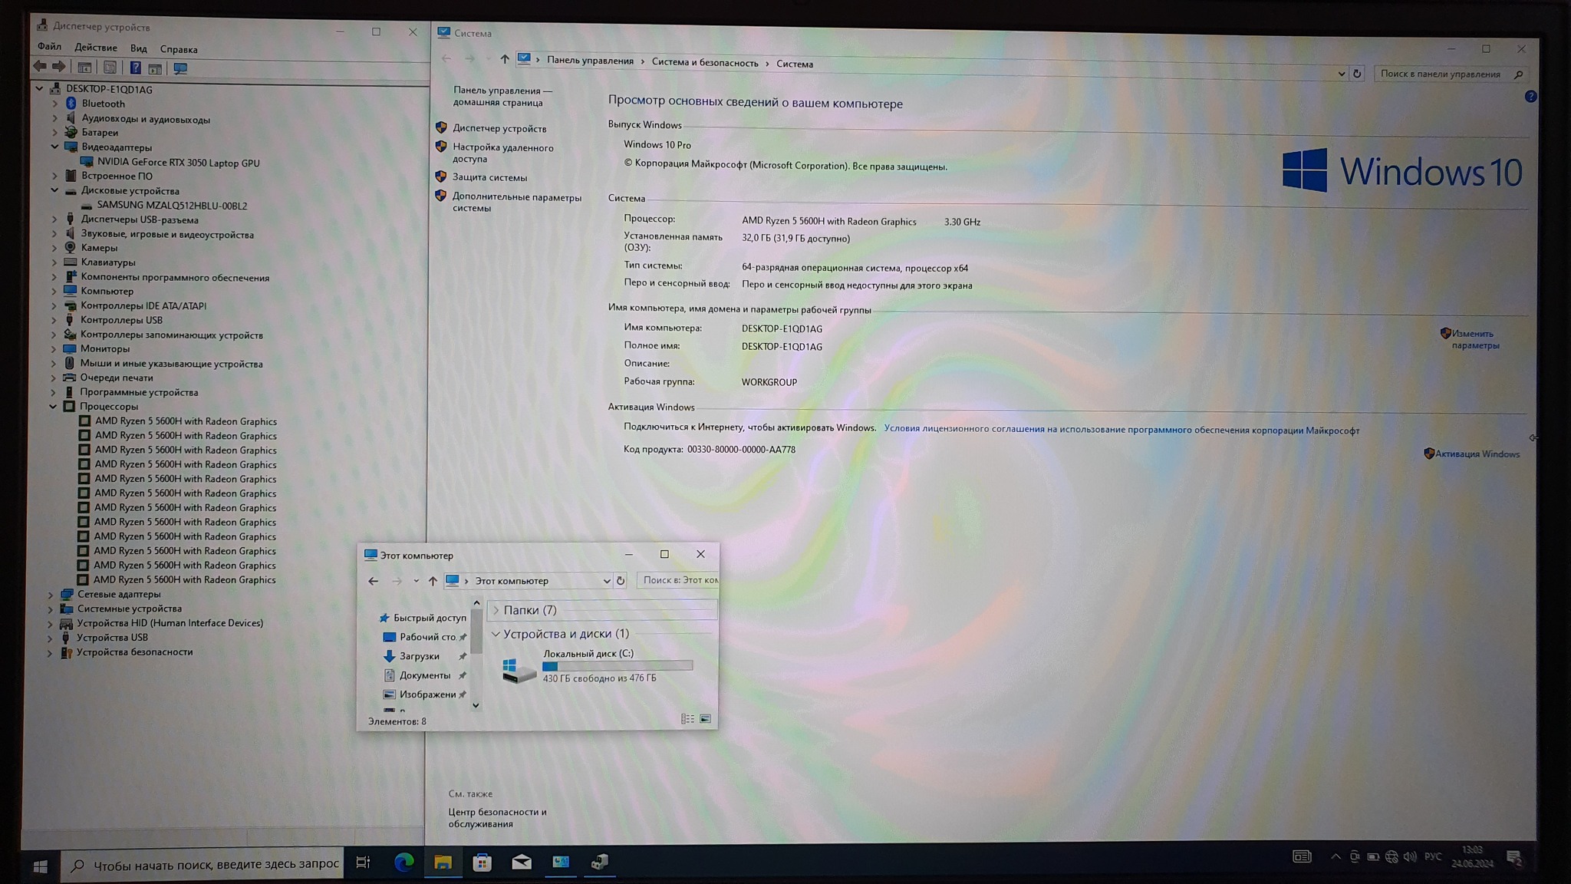
Task: Click the Properties icon in Device Manager toolbar
Action: click(x=110, y=68)
